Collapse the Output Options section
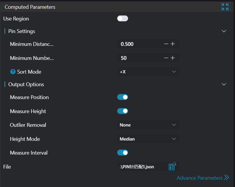 click(x=224, y=84)
